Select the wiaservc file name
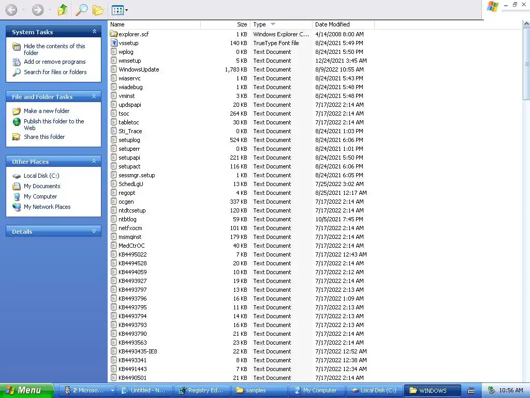This screenshot has width=530, height=398. 129,78
